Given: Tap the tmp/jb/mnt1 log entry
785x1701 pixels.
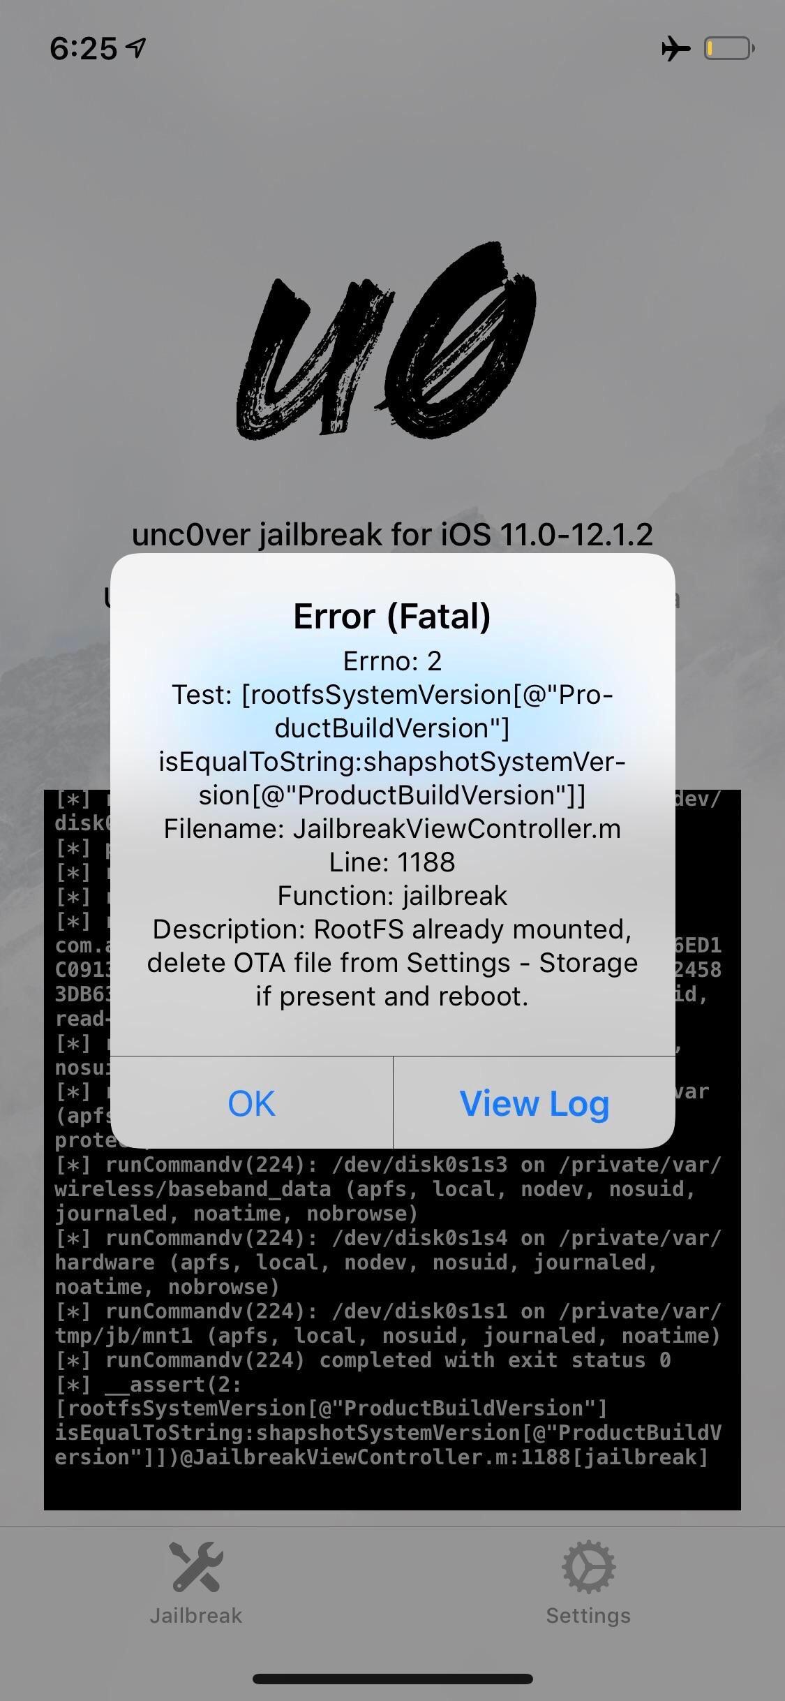Looking at the screenshot, I should [388, 1323].
